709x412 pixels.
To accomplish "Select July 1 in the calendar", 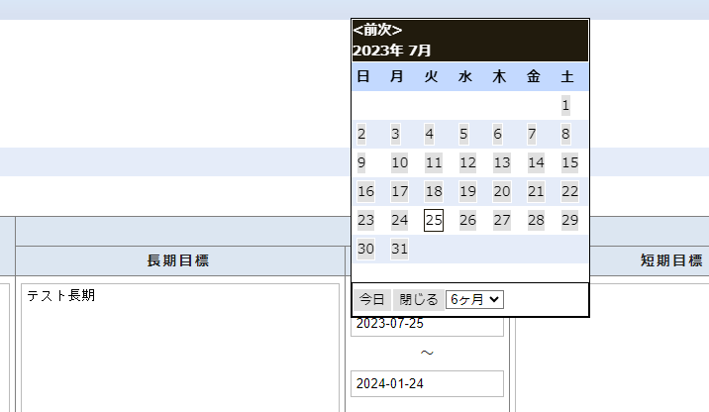I will 565,105.
